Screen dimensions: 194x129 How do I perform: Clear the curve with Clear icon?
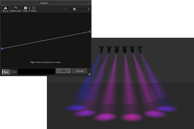coord(26,9)
